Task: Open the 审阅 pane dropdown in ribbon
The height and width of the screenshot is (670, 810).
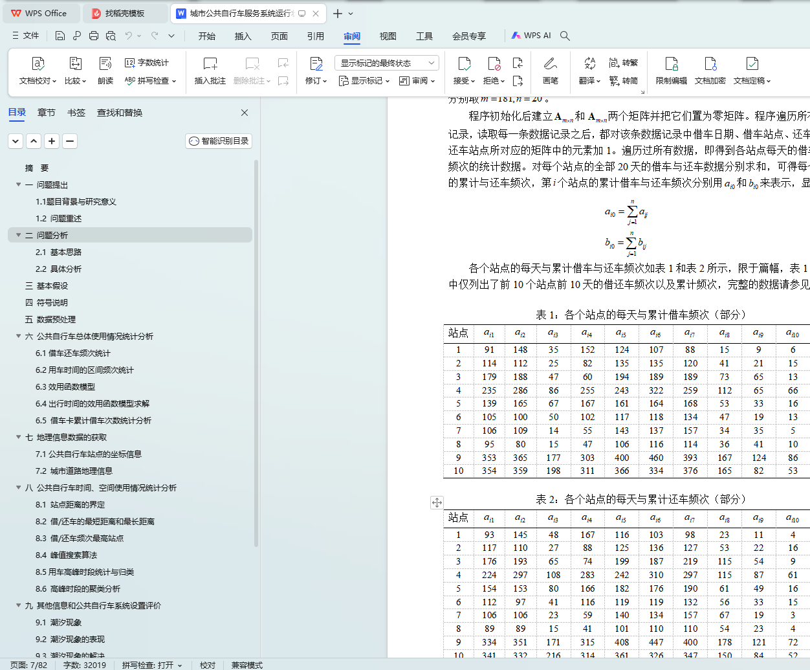Action: 417,81
